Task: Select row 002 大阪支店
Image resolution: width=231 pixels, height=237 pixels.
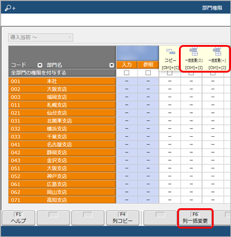Action: (62, 89)
